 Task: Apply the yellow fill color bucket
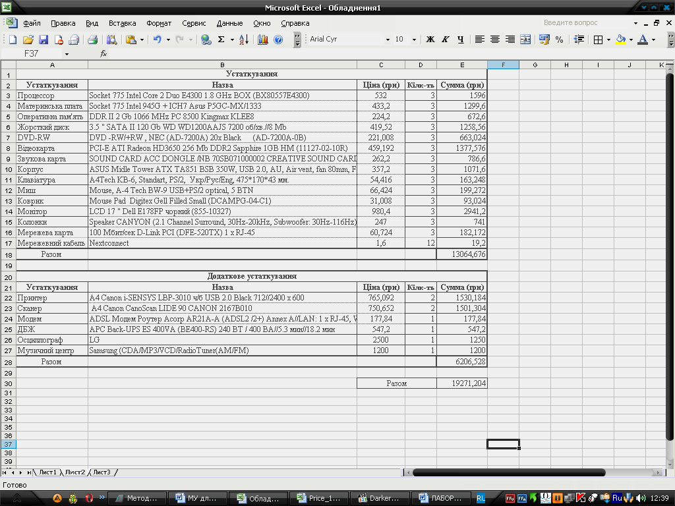[x=621, y=40]
